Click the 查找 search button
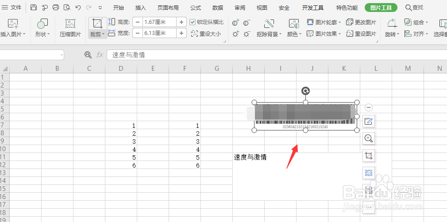 click(x=414, y=8)
